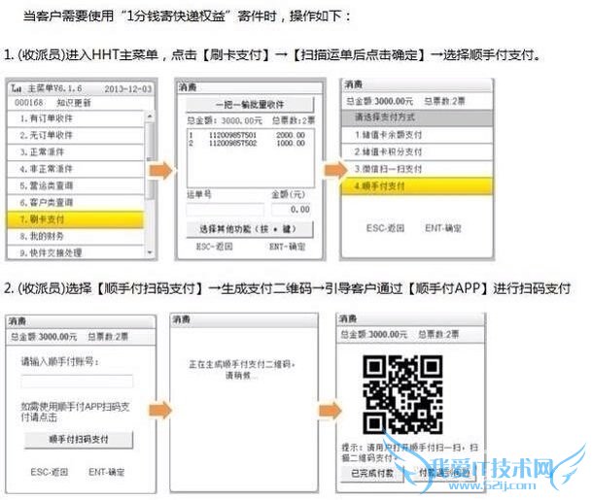
Task: Click 正在生成顺手付支付二维码 message
Action: [x=242, y=369]
